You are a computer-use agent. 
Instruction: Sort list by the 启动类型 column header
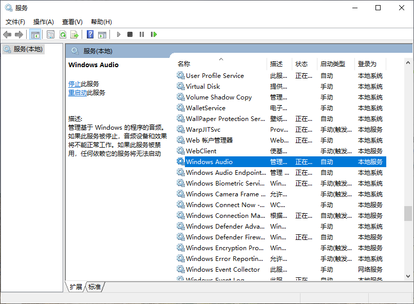[333, 64]
